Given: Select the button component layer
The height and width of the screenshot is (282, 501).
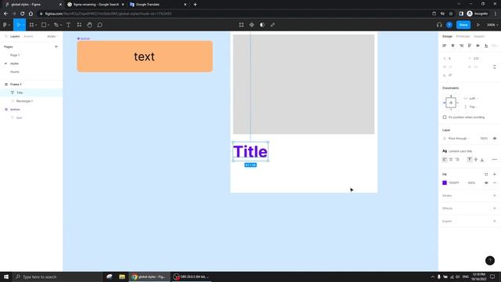Looking at the screenshot, I should pos(15,110).
